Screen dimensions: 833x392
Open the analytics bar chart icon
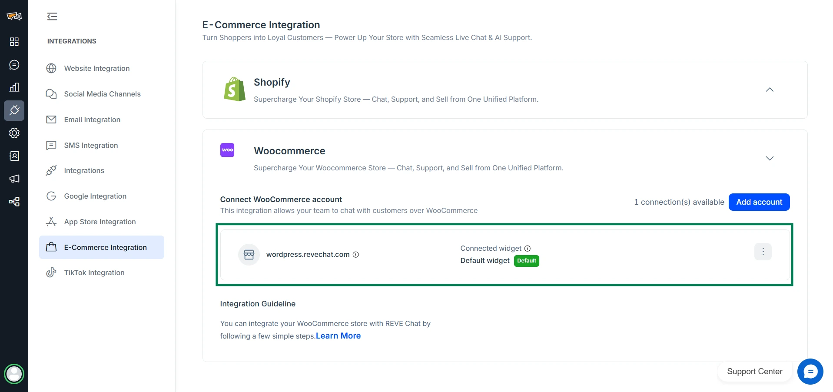pos(14,87)
